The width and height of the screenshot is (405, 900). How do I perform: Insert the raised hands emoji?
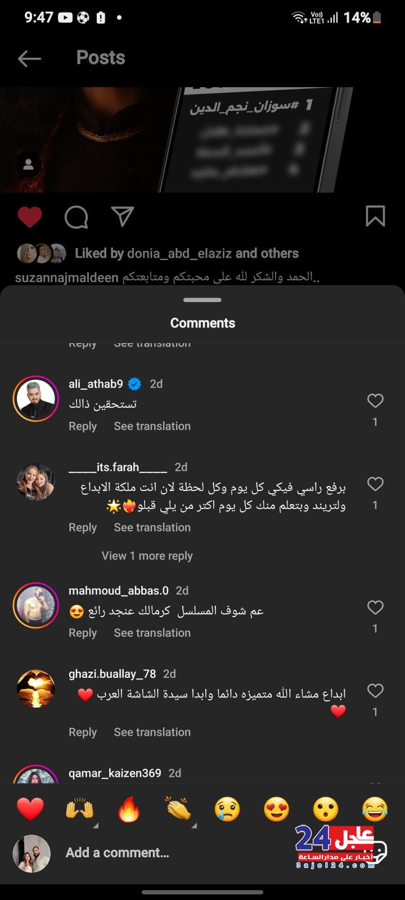(79, 810)
